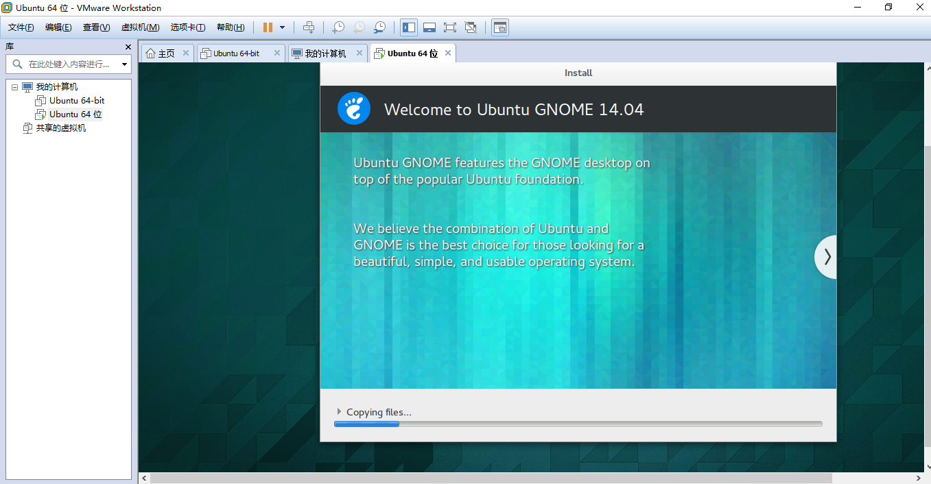Click the send Ctrl+Alt+Del toolbar icon

pyautogui.click(x=309, y=27)
